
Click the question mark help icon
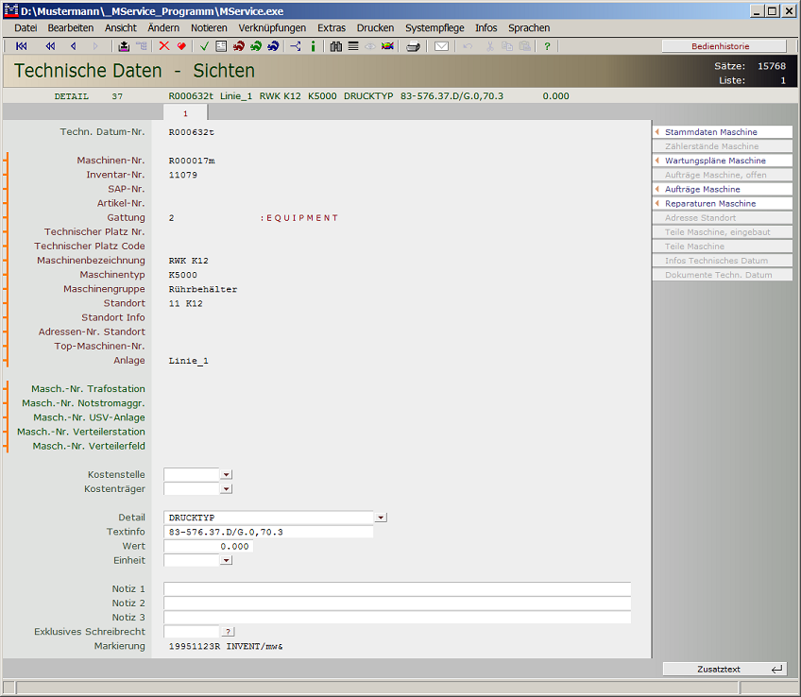coord(547,46)
